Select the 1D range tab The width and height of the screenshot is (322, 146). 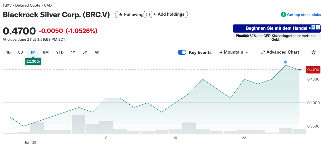pyautogui.click(x=8, y=52)
